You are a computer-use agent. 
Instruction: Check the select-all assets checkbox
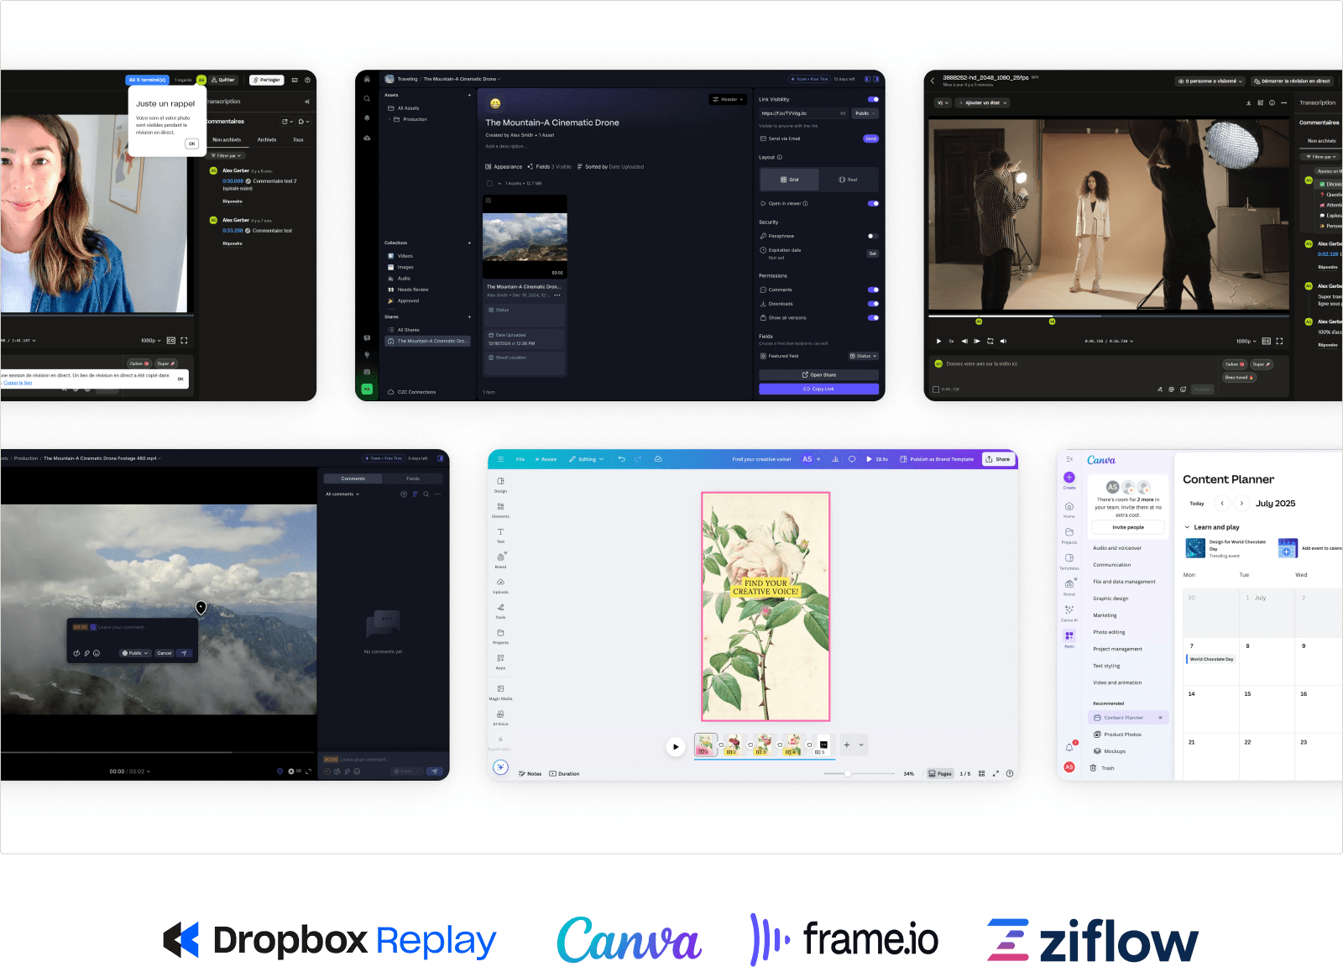coord(489,183)
